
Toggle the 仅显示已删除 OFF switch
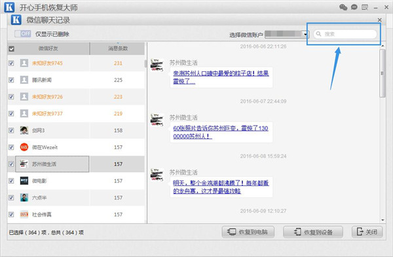[23, 34]
